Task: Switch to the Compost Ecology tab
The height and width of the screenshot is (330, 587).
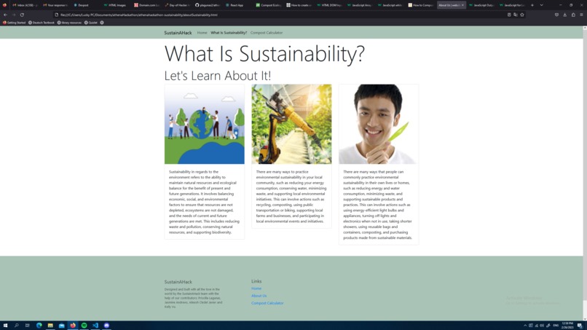Action: (269, 5)
